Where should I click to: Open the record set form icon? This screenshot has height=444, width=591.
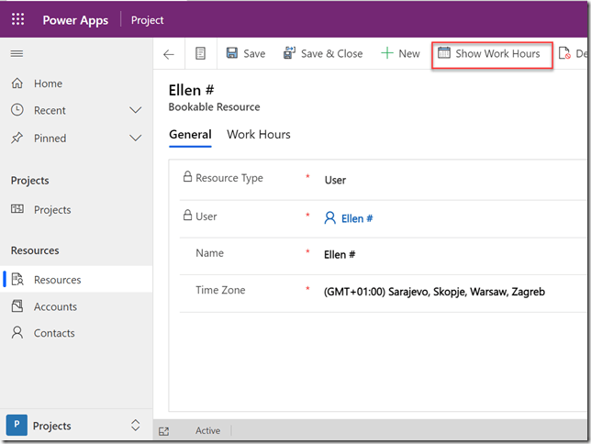coord(200,54)
